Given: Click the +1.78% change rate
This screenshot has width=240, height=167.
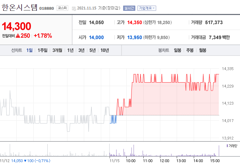Looking at the screenshot, I should point(43,36).
